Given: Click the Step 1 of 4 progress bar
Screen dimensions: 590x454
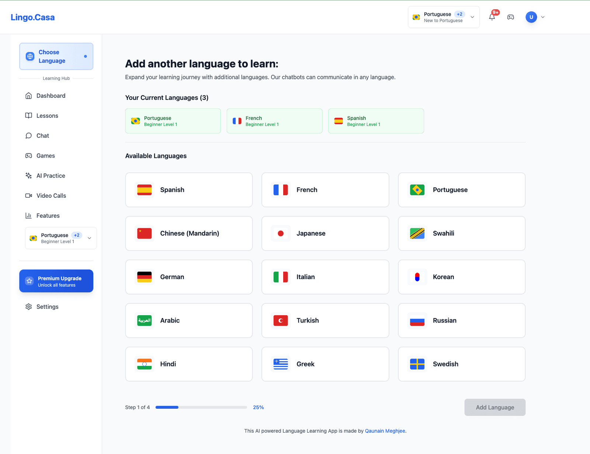Looking at the screenshot, I should (x=201, y=407).
